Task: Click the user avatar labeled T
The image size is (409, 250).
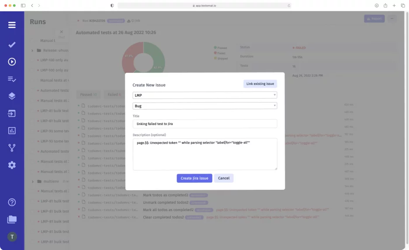Action: pyautogui.click(x=12, y=236)
